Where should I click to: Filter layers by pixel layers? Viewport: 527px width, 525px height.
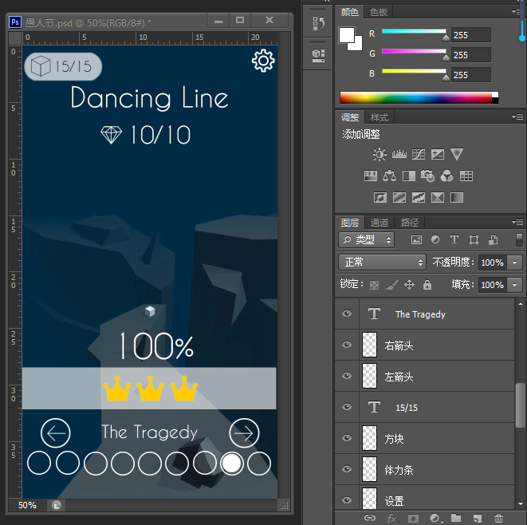coord(416,240)
